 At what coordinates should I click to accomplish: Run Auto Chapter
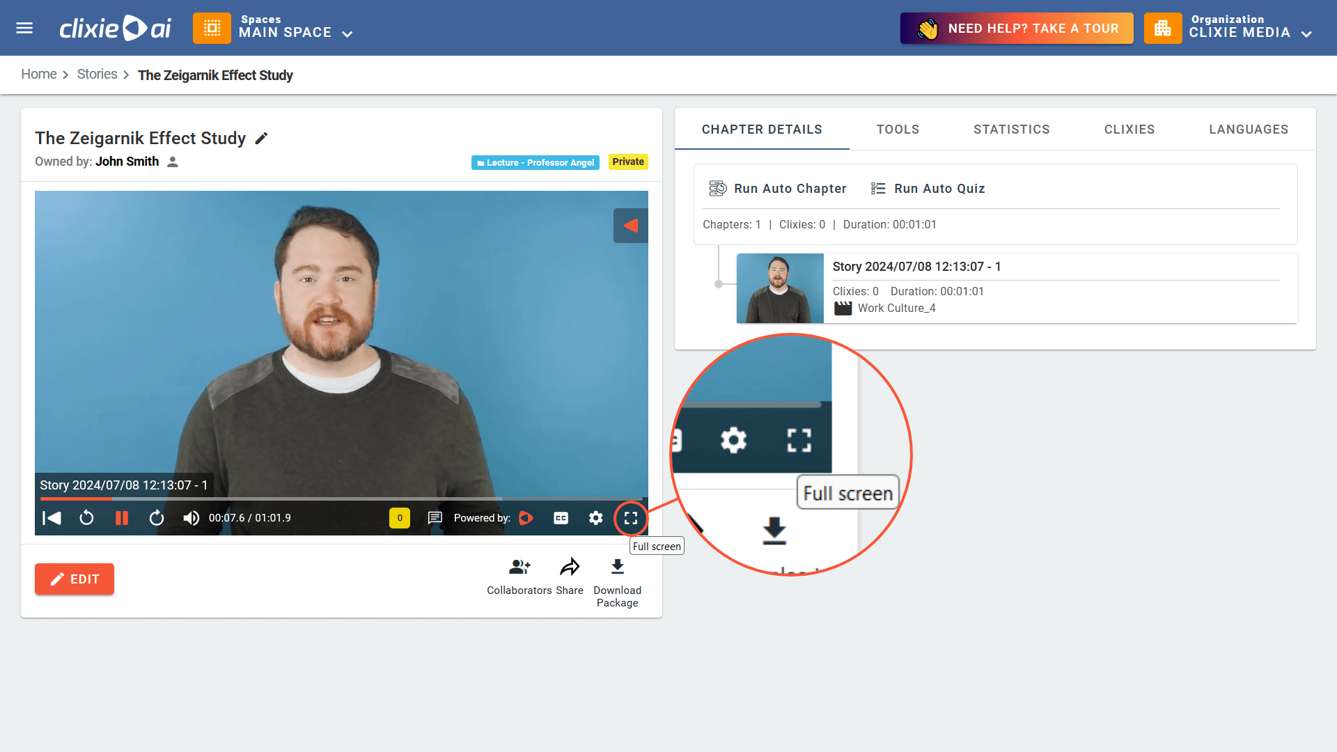coord(777,189)
